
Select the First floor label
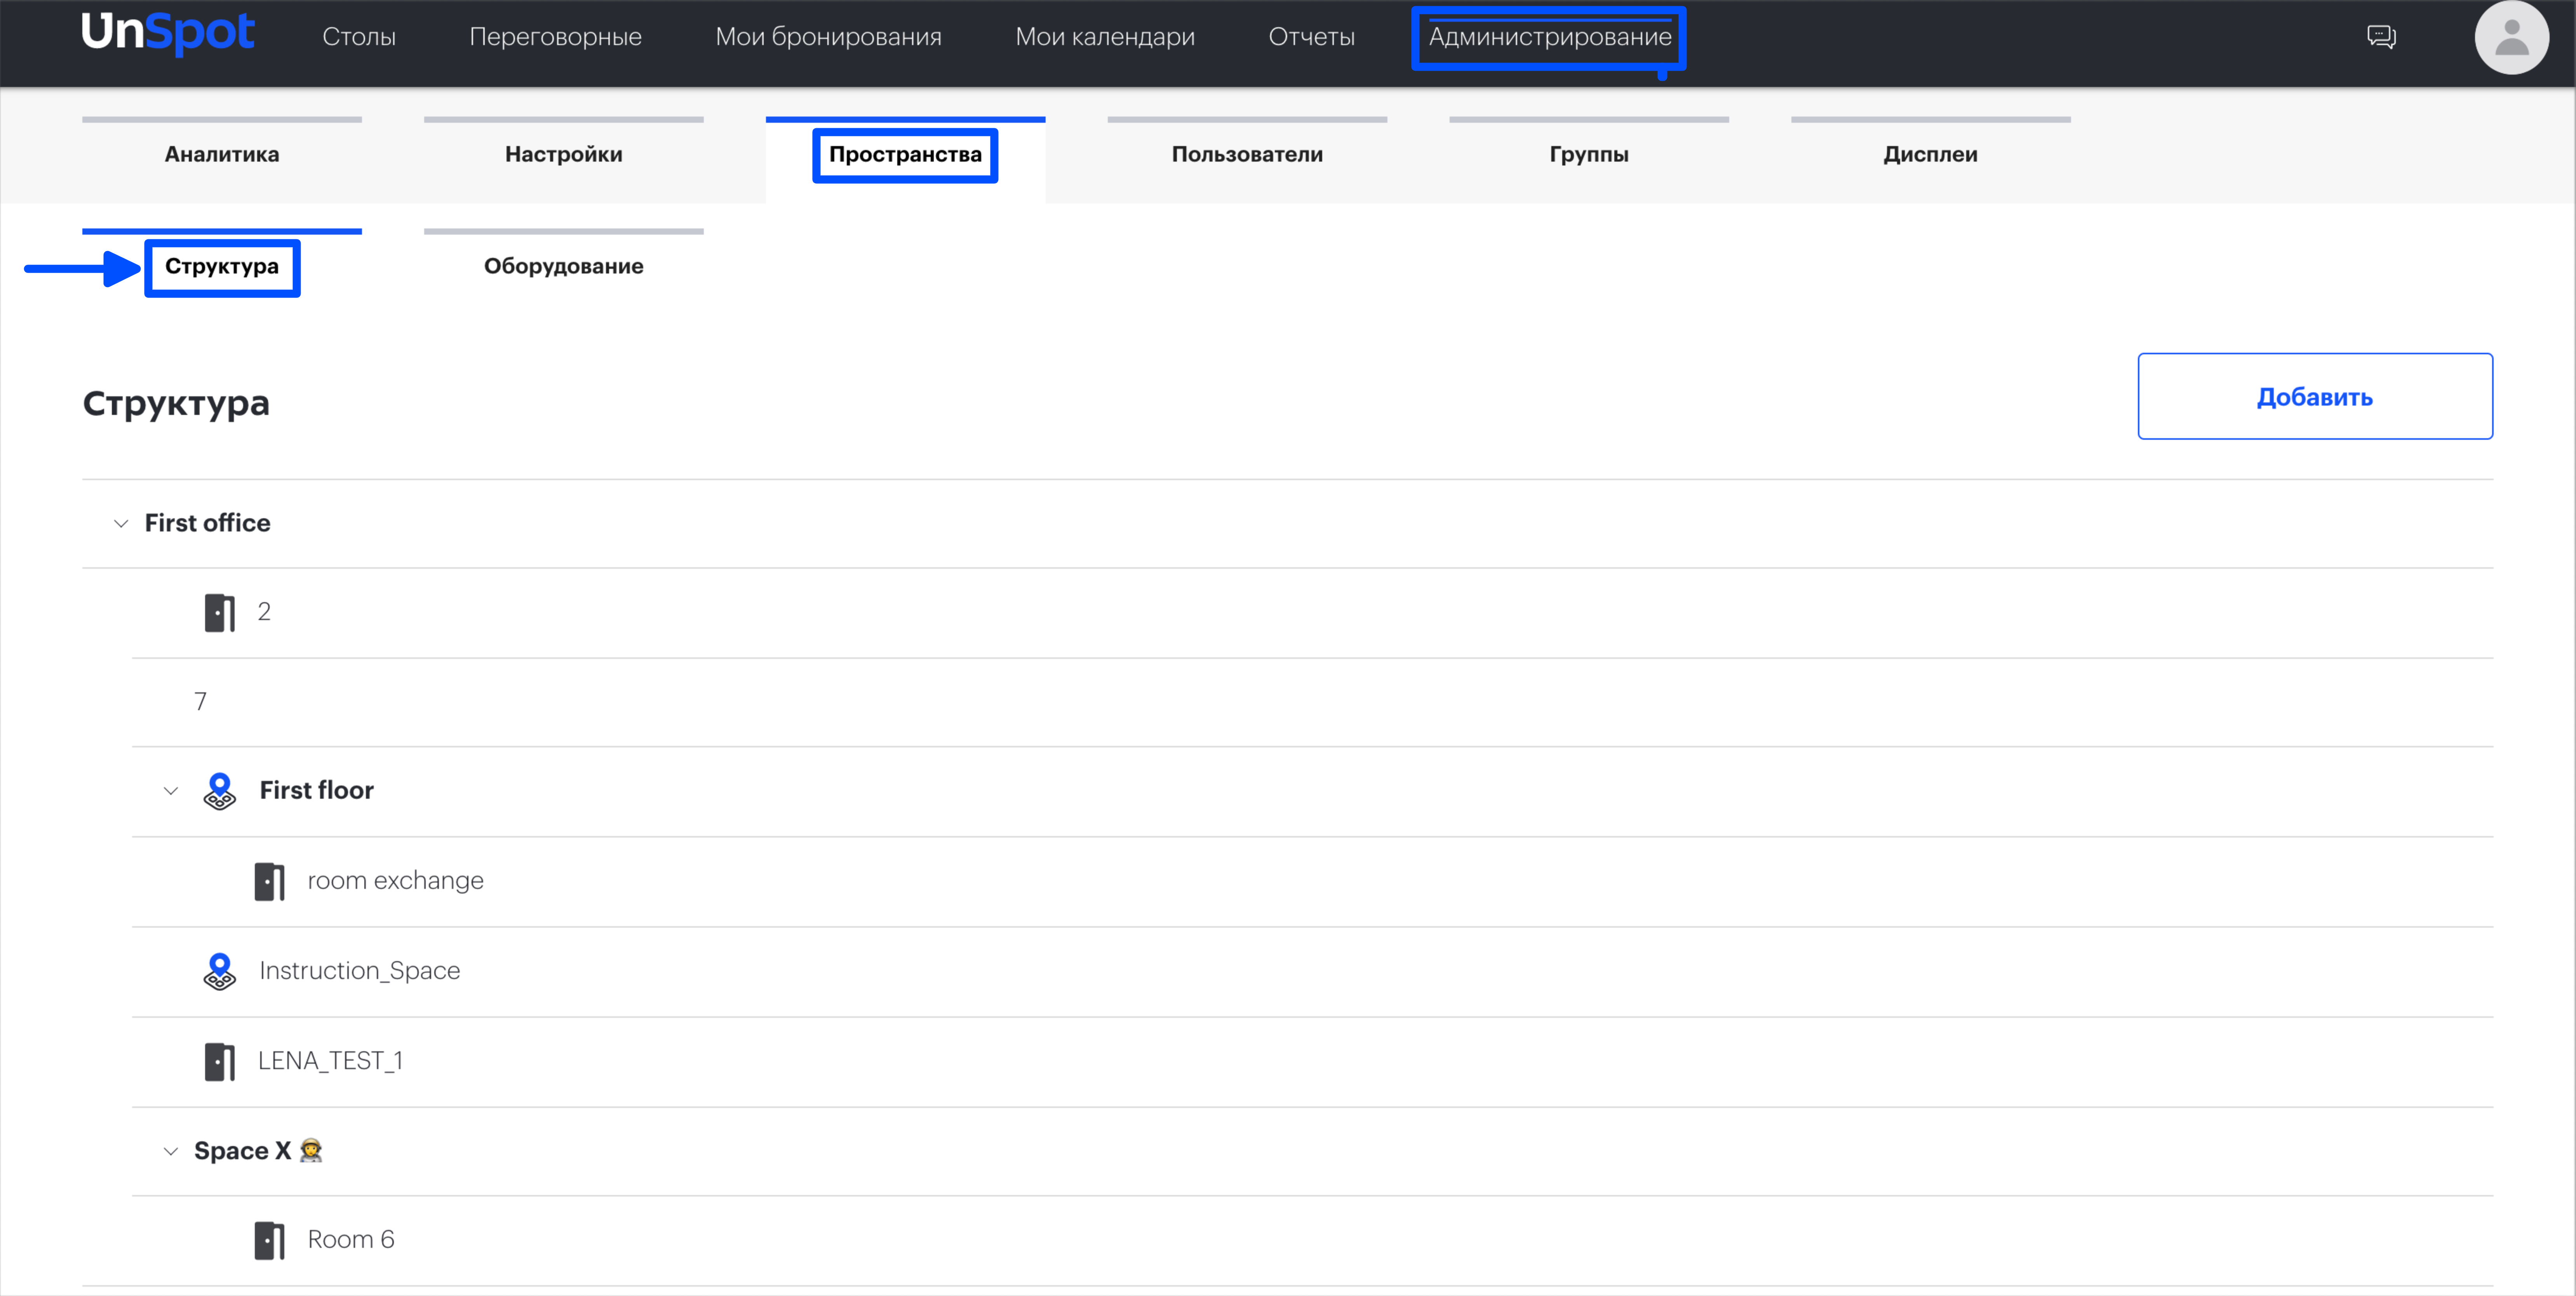coord(316,790)
